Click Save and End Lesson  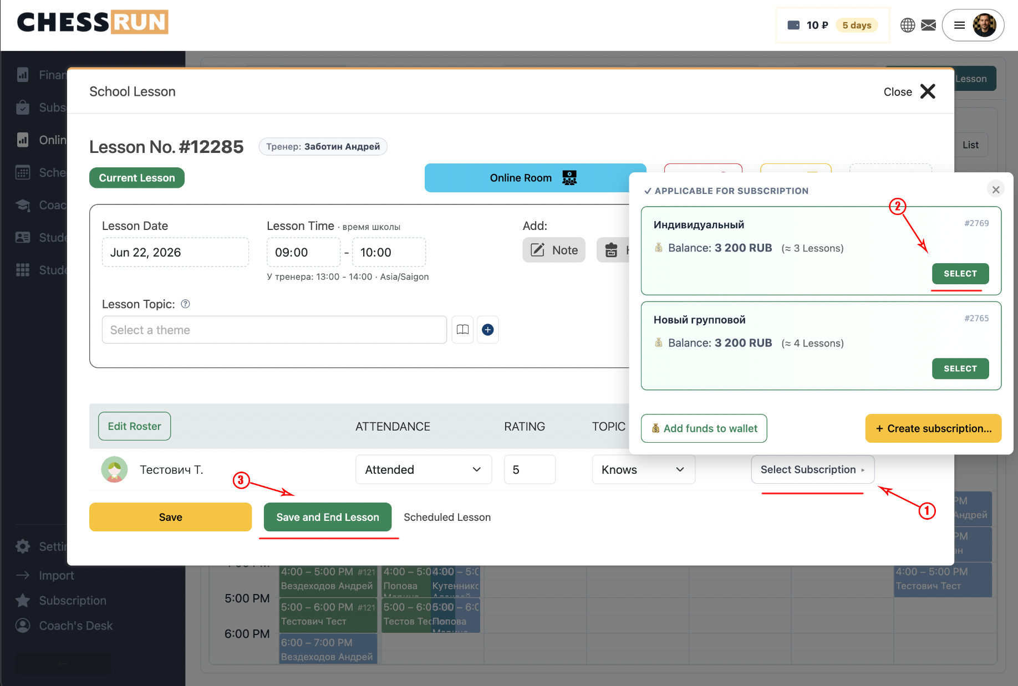click(x=328, y=517)
